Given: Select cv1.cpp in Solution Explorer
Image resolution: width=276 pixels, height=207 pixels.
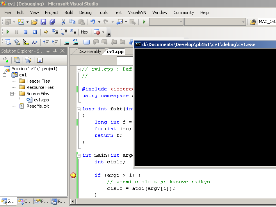Looking at the screenshot, I should click(x=41, y=100).
